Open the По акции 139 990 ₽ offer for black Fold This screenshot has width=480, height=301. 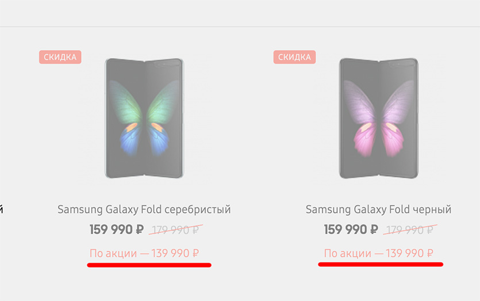click(378, 253)
